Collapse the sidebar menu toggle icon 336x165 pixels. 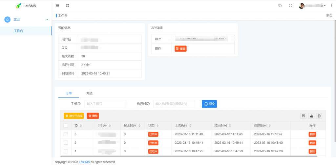(58, 6)
